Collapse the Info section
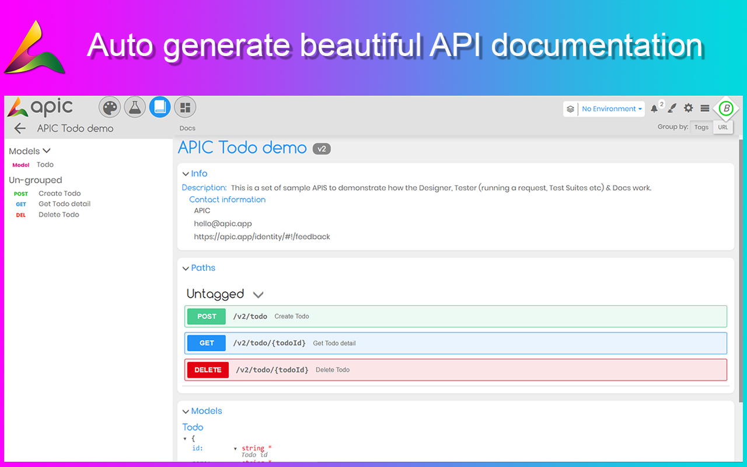The width and height of the screenshot is (747, 467). pos(186,174)
